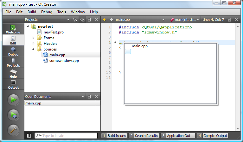This screenshot has height=142, width=243.
Task: Toggle the file read-only lock icon
Action: point(229,20)
